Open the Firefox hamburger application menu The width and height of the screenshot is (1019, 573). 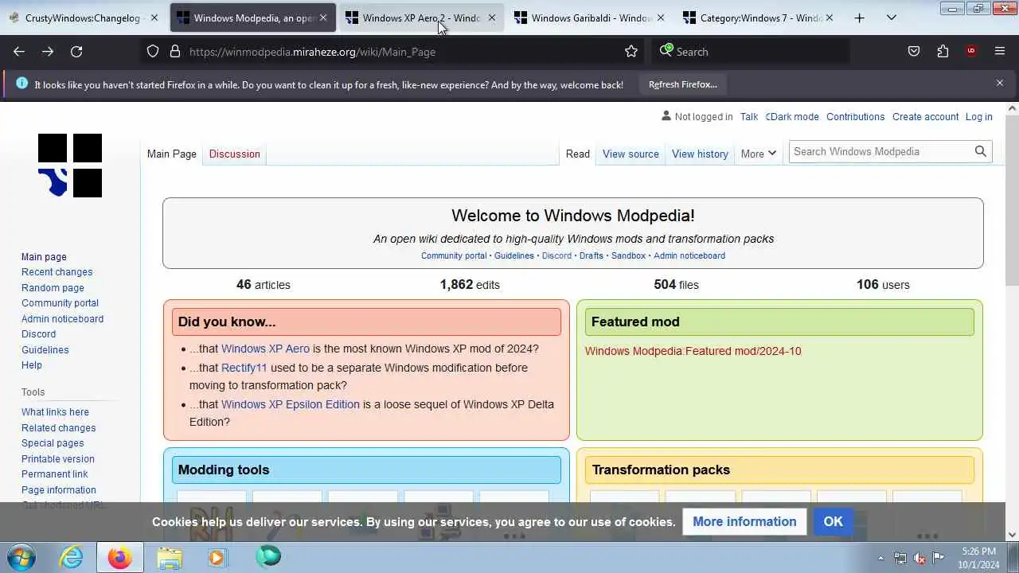tap(1000, 51)
